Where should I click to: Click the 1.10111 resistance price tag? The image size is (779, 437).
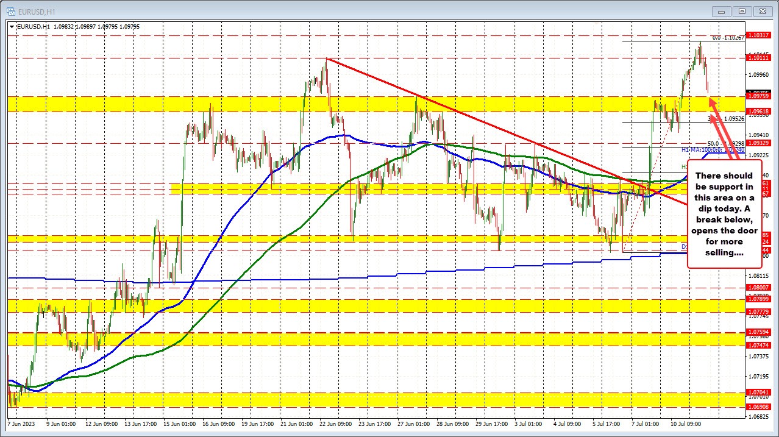[x=759, y=57]
